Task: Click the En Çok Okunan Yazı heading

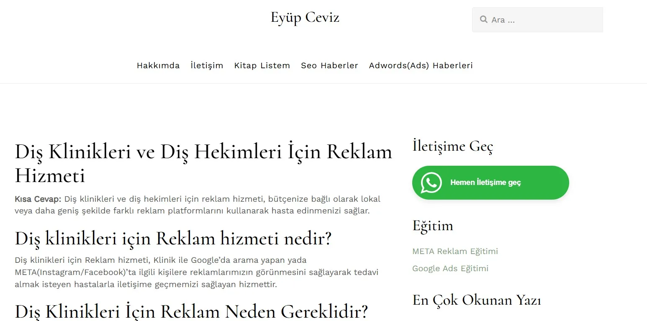Action: click(476, 300)
